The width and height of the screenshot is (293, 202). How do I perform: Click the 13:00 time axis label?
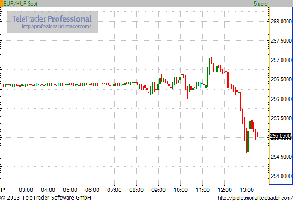(247, 190)
